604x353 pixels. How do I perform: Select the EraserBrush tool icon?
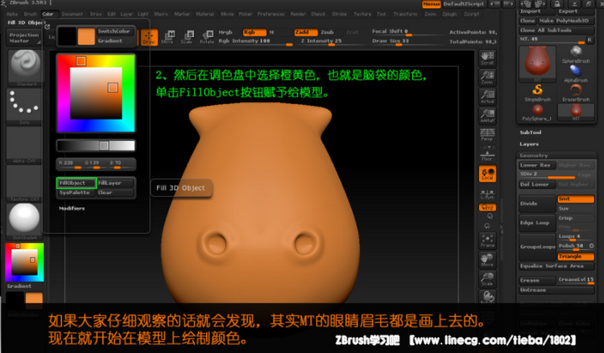[576, 92]
